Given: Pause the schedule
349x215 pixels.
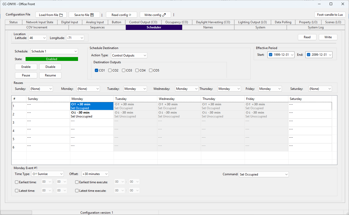Looking at the screenshot, I should 26,75.
